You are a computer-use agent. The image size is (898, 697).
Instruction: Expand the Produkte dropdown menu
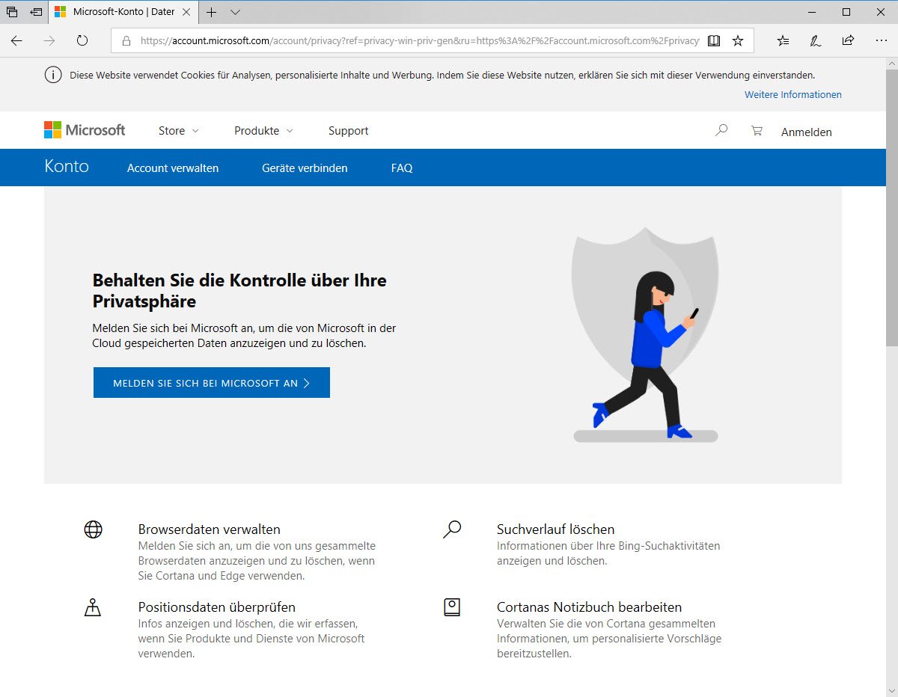click(263, 131)
